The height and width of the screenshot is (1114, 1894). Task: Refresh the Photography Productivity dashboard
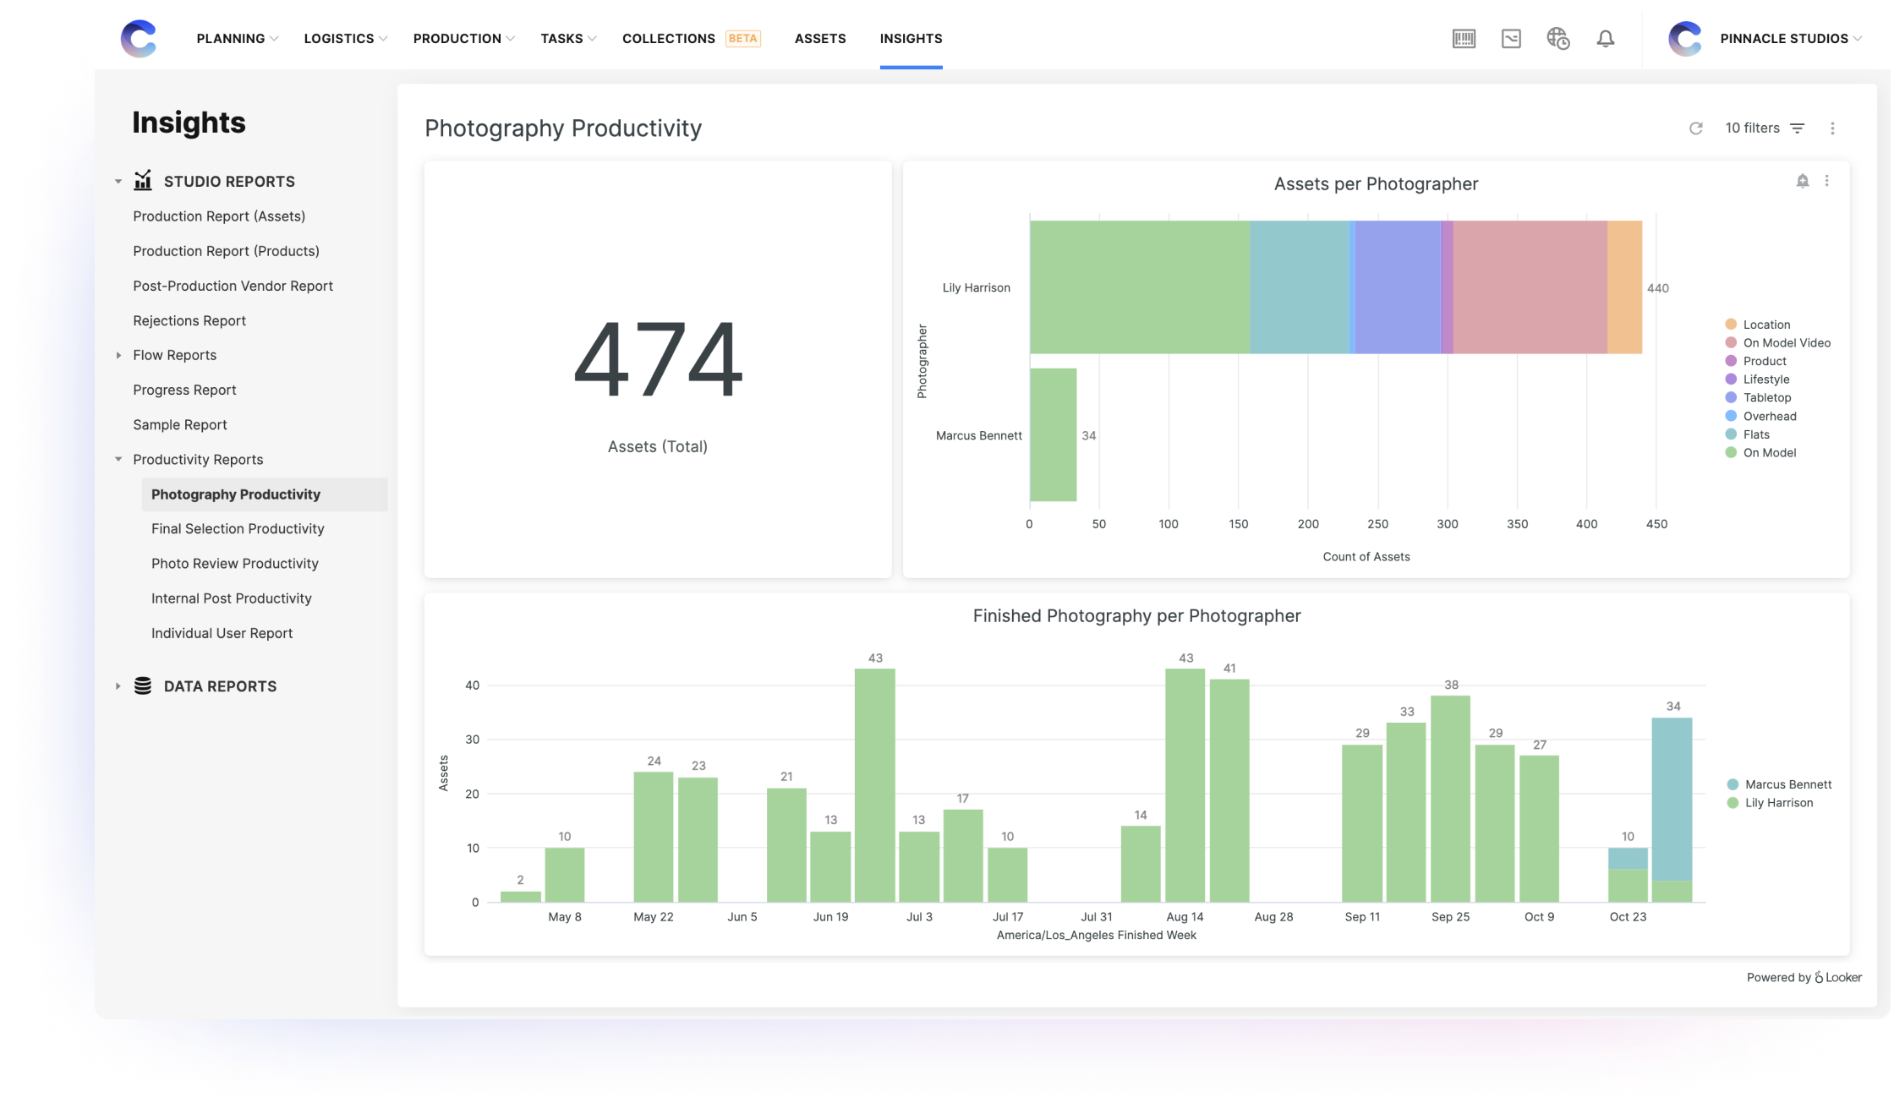(1696, 128)
